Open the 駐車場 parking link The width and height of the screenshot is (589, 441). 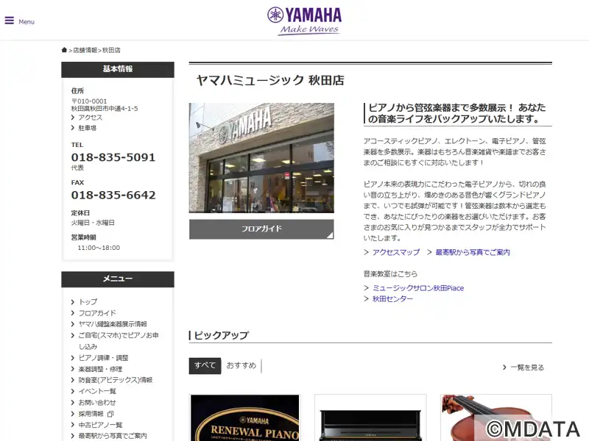pos(87,128)
